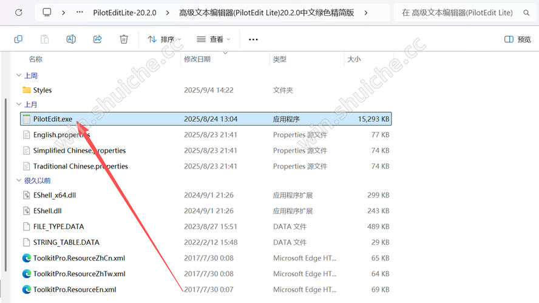Select ToolkitPro.ResourceEn.xml file name
This screenshot has width=539, height=303.
coord(75,290)
